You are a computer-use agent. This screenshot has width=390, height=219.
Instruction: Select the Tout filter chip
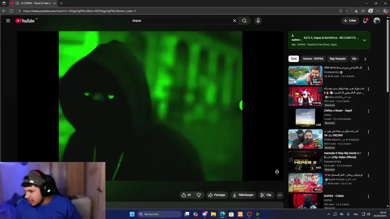click(x=294, y=59)
